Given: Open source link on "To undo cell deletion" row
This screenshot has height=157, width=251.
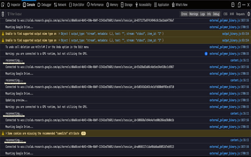Looking at the screenshot, I should coord(229,47).
